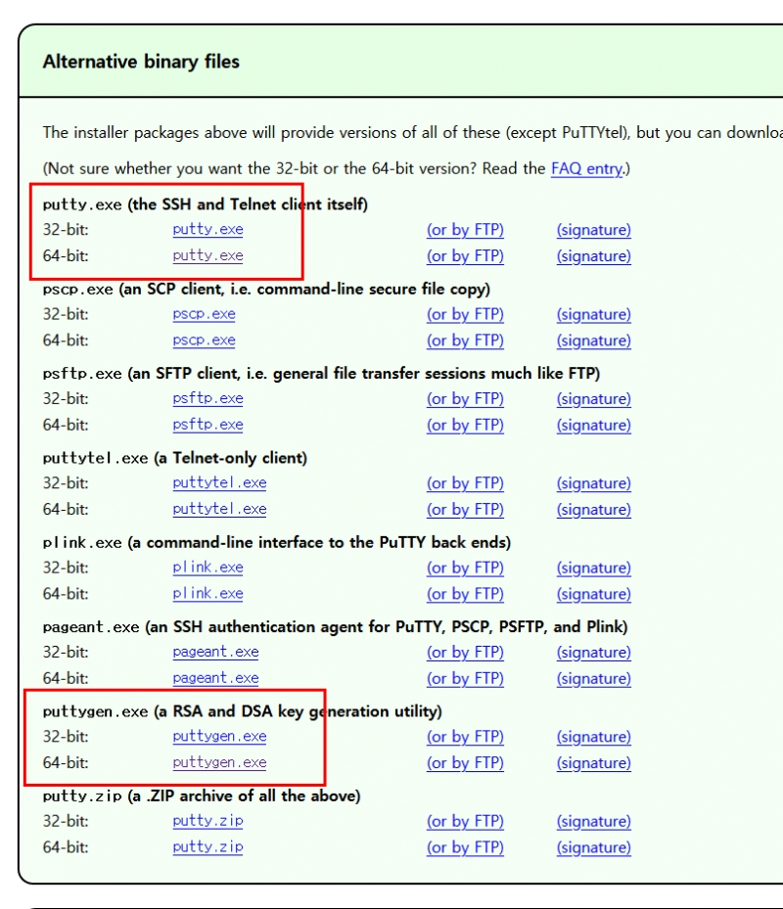Download 64-bit putty.exe
This screenshot has height=909, width=783.
pos(207,256)
